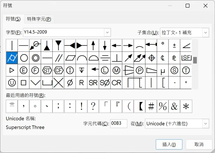The image size is (215, 153).
Task: Click the 插入(I) insert button
Action: point(169,144)
